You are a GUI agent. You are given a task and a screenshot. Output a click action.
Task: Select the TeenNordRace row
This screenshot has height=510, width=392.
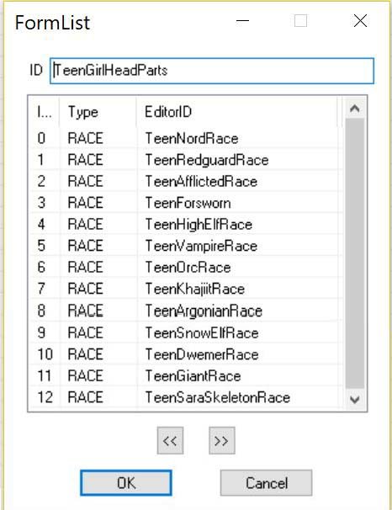(x=187, y=138)
